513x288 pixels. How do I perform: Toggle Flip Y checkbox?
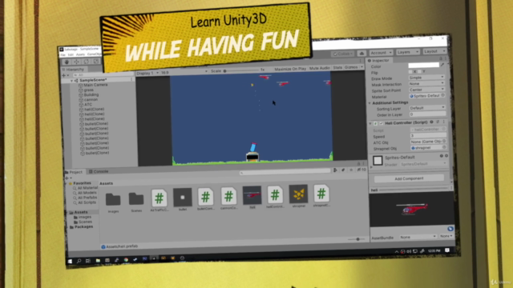click(419, 71)
